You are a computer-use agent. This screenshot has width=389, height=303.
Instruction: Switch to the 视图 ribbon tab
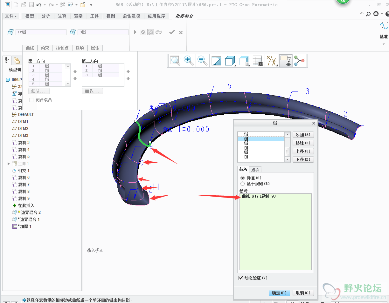tap(111, 16)
